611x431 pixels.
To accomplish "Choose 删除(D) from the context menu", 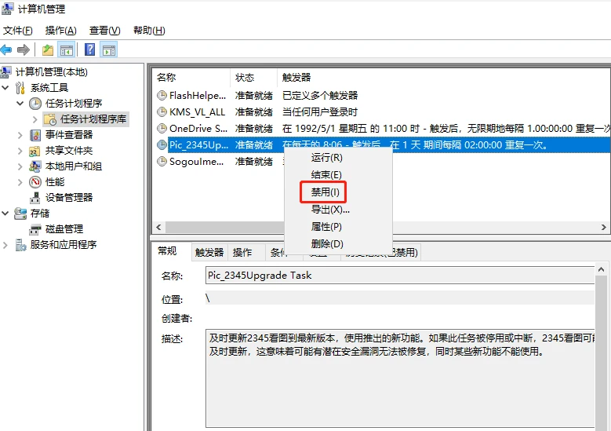I will tap(327, 244).
